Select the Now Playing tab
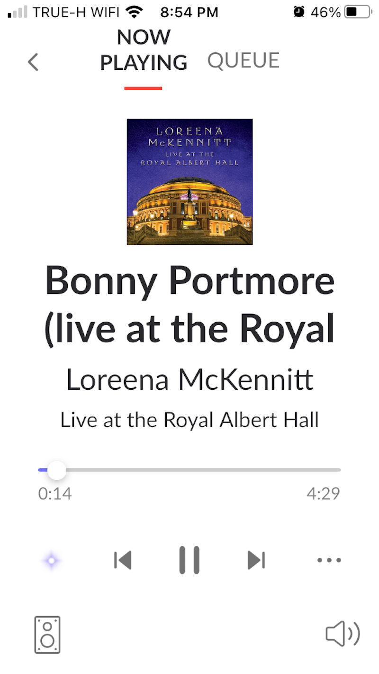The image size is (379, 674). pyautogui.click(x=144, y=50)
